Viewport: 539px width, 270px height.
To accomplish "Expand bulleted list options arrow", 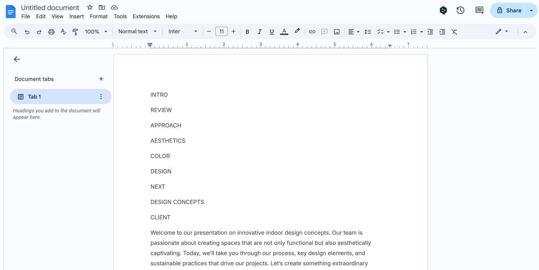I will tap(405, 32).
